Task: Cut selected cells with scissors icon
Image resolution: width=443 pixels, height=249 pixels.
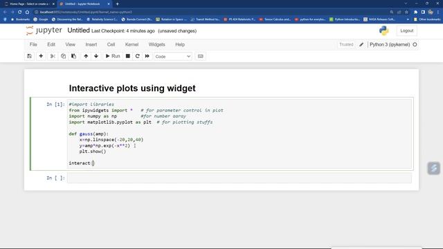Action: (x=53, y=56)
